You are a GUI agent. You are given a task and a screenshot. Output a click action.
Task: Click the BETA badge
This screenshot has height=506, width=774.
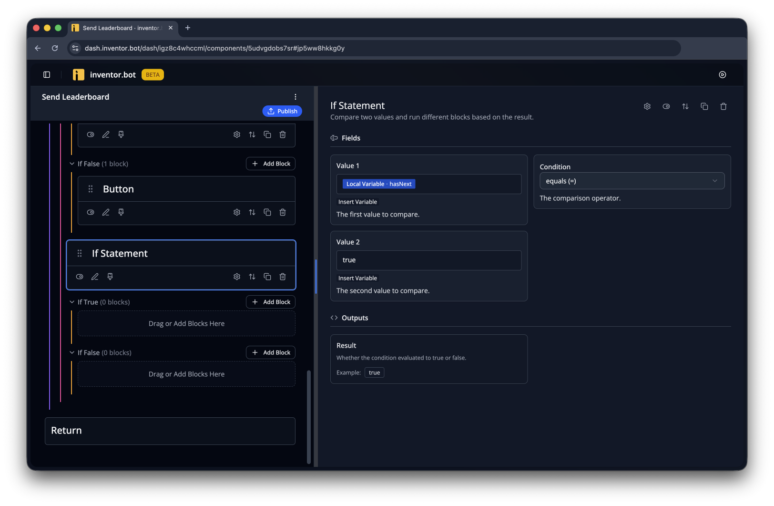[x=153, y=74]
